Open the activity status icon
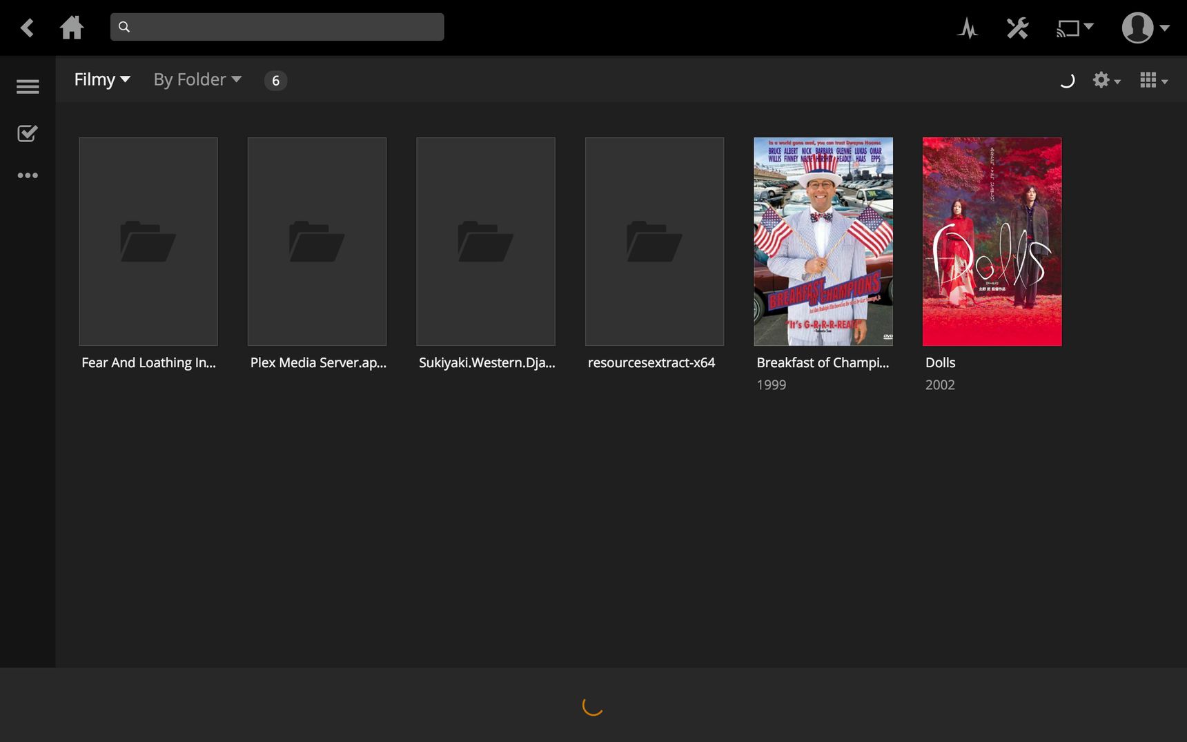This screenshot has height=742, width=1187. point(968,28)
